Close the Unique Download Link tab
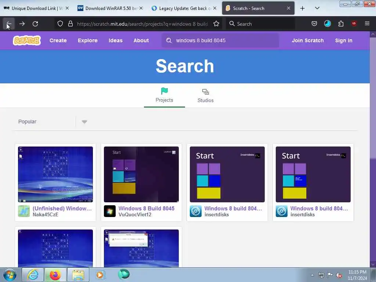376x282 pixels. point(67,8)
